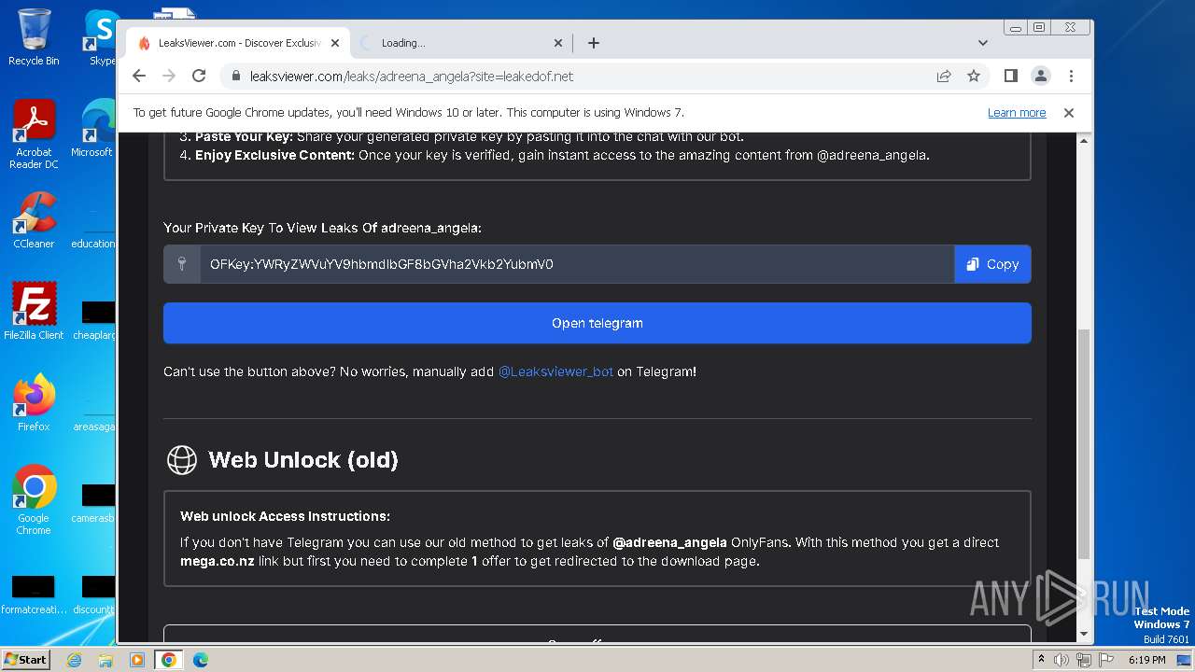Open Windows Media Player in taskbar
Image resolution: width=1195 pixels, height=672 pixels.
[137, 660]
